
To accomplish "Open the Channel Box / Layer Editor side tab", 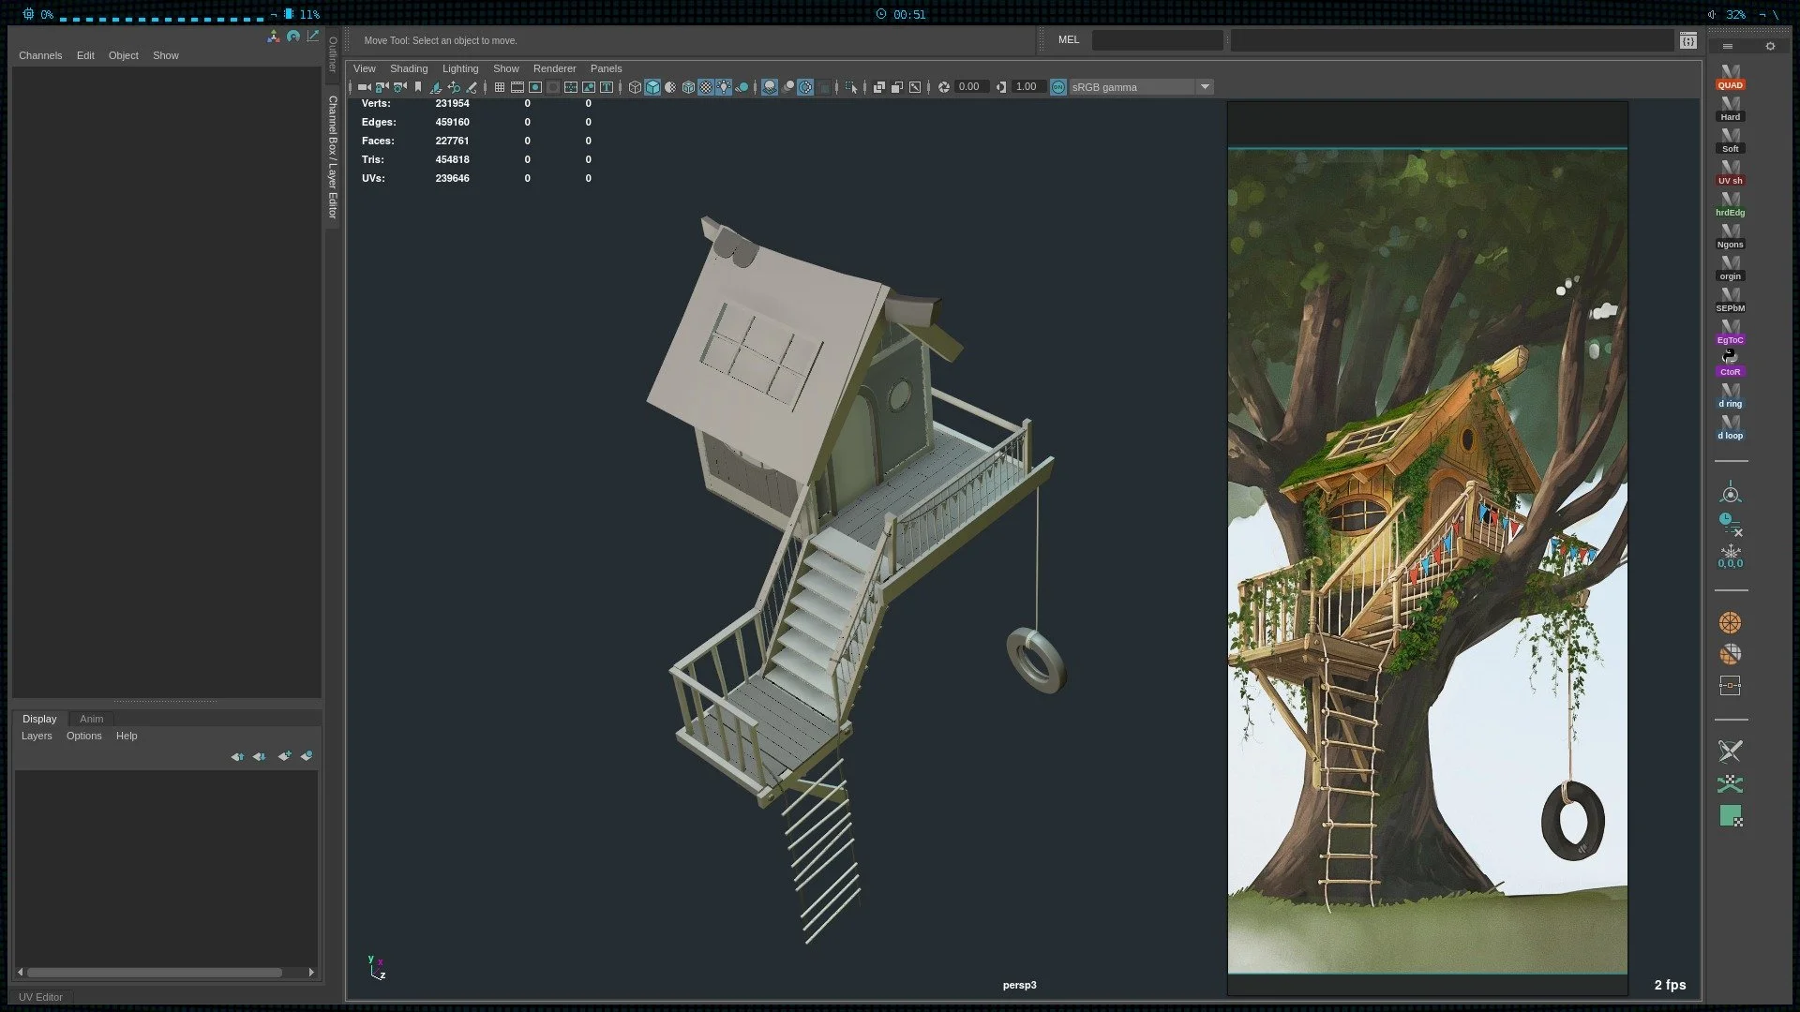I will [332, 156].
